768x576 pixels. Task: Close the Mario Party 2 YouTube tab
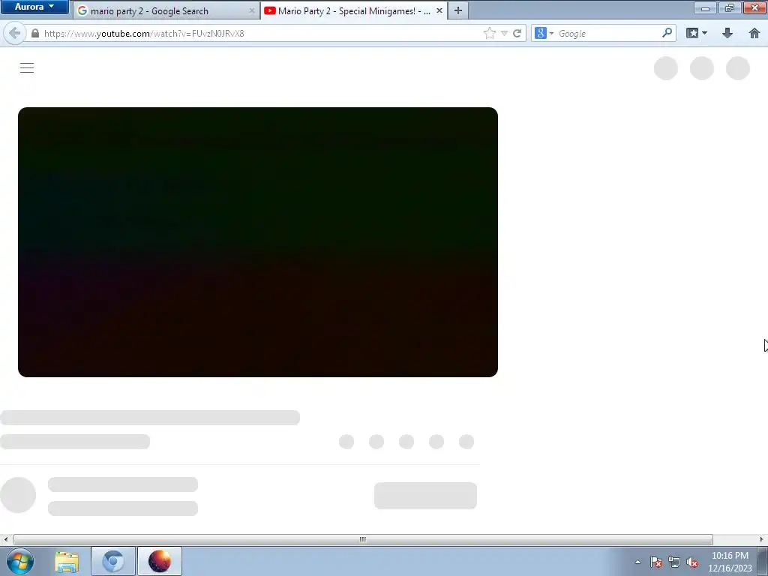439,10
